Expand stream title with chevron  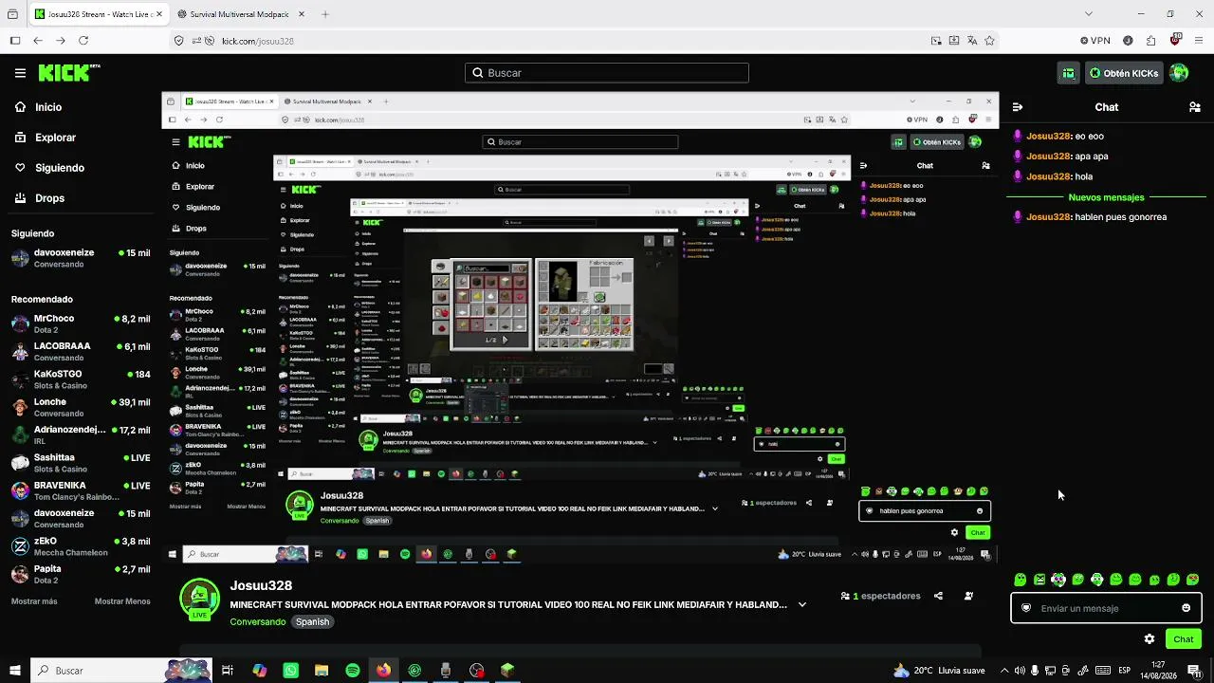[x=802, y=604]
